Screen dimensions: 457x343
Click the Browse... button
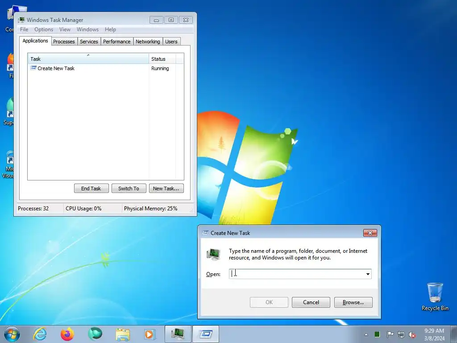click(x=353, y=302)
